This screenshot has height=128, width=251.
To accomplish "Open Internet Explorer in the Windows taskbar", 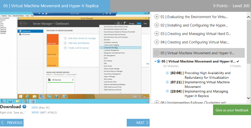I will point(27,96).
